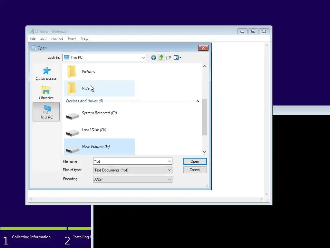Image resolution: width=330 pixels, height=248 pixels.
Task: Click the file list vertical scrollbar thumb
Action: tap(204, 117)
